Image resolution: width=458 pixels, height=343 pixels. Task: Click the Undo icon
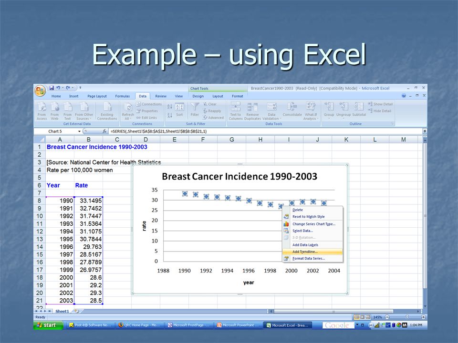click(58, 88)
